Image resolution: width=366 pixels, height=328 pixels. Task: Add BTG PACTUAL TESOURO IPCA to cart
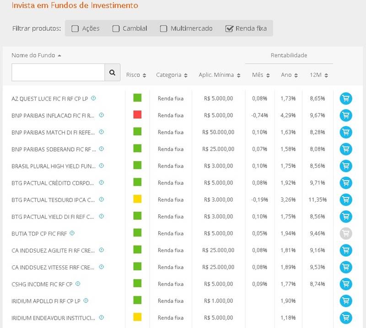click(346, 200)
